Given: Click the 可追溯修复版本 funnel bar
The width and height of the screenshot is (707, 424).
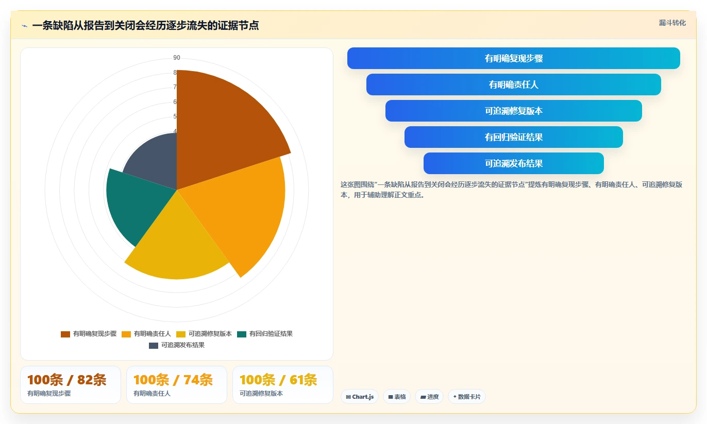Looking at the screenshot, I should 514,111.
